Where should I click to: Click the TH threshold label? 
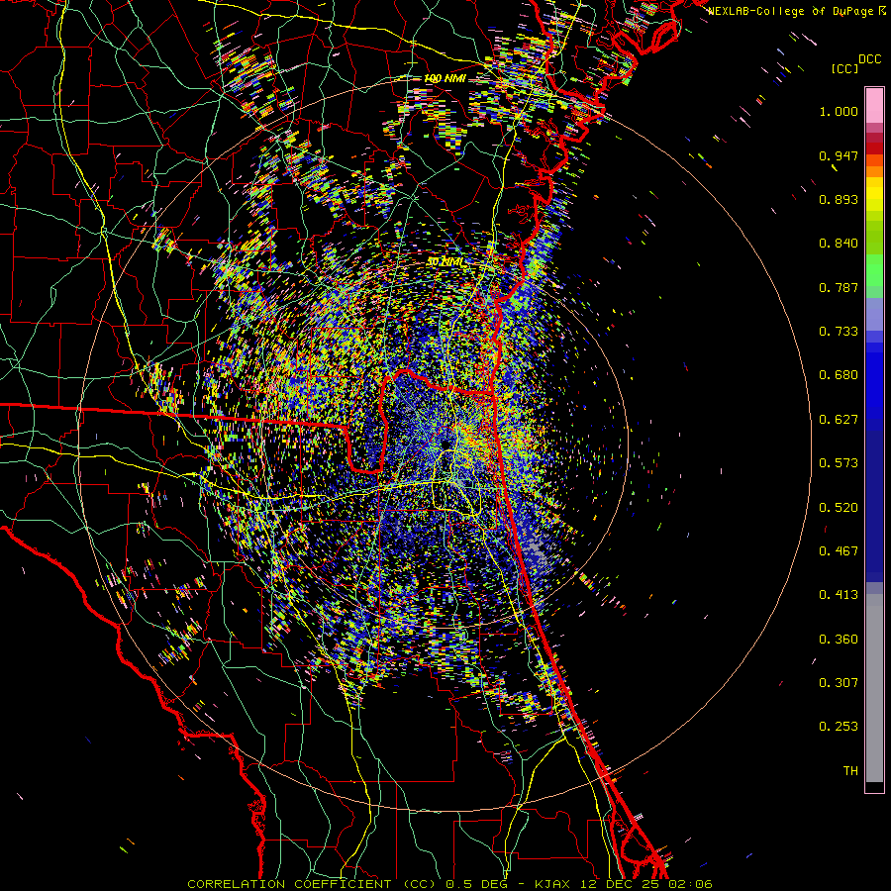[x=850, y=771]
